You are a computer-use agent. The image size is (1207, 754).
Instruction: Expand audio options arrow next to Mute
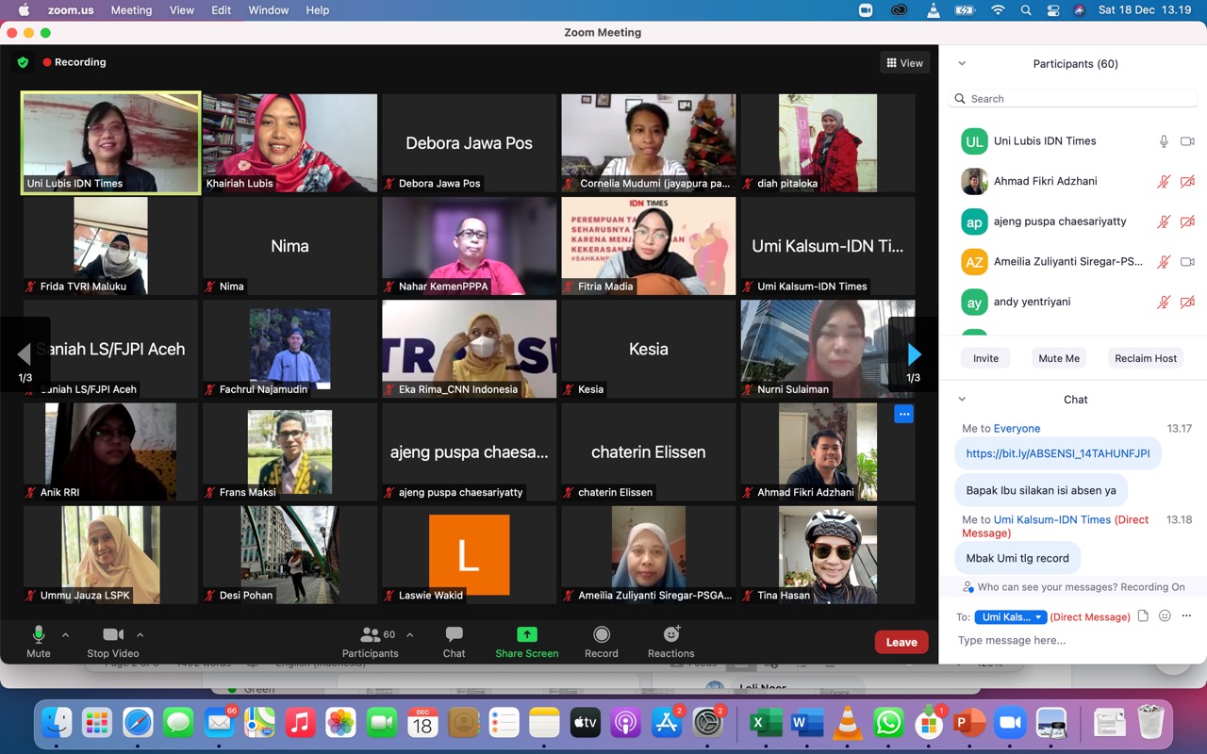coord(65,635)
